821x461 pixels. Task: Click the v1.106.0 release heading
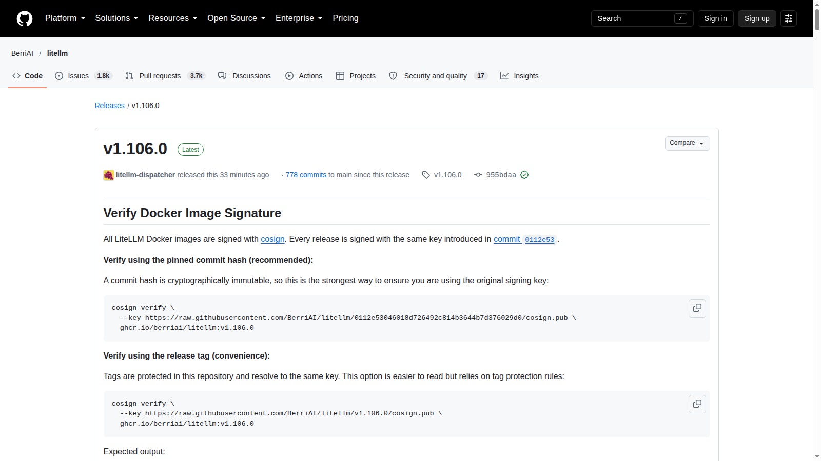coord(135,149)
